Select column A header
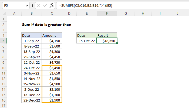Viewport: 189px width, 108px height. pyautogui.click(x=14, y=13)
